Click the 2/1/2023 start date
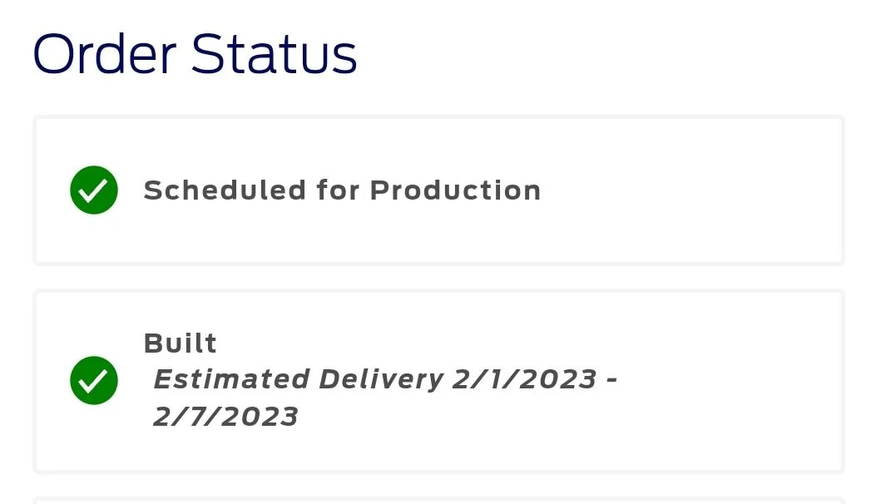The width and height of the screenshot is (871, 504). point(525,379)
